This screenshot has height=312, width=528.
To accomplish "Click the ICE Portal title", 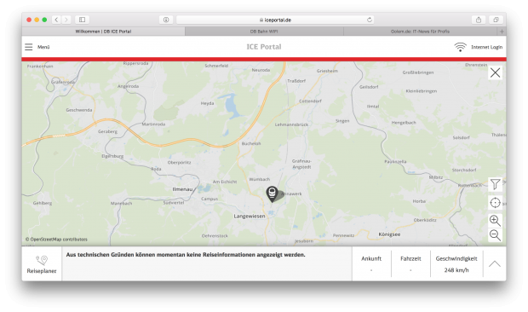I will [264, 47].
